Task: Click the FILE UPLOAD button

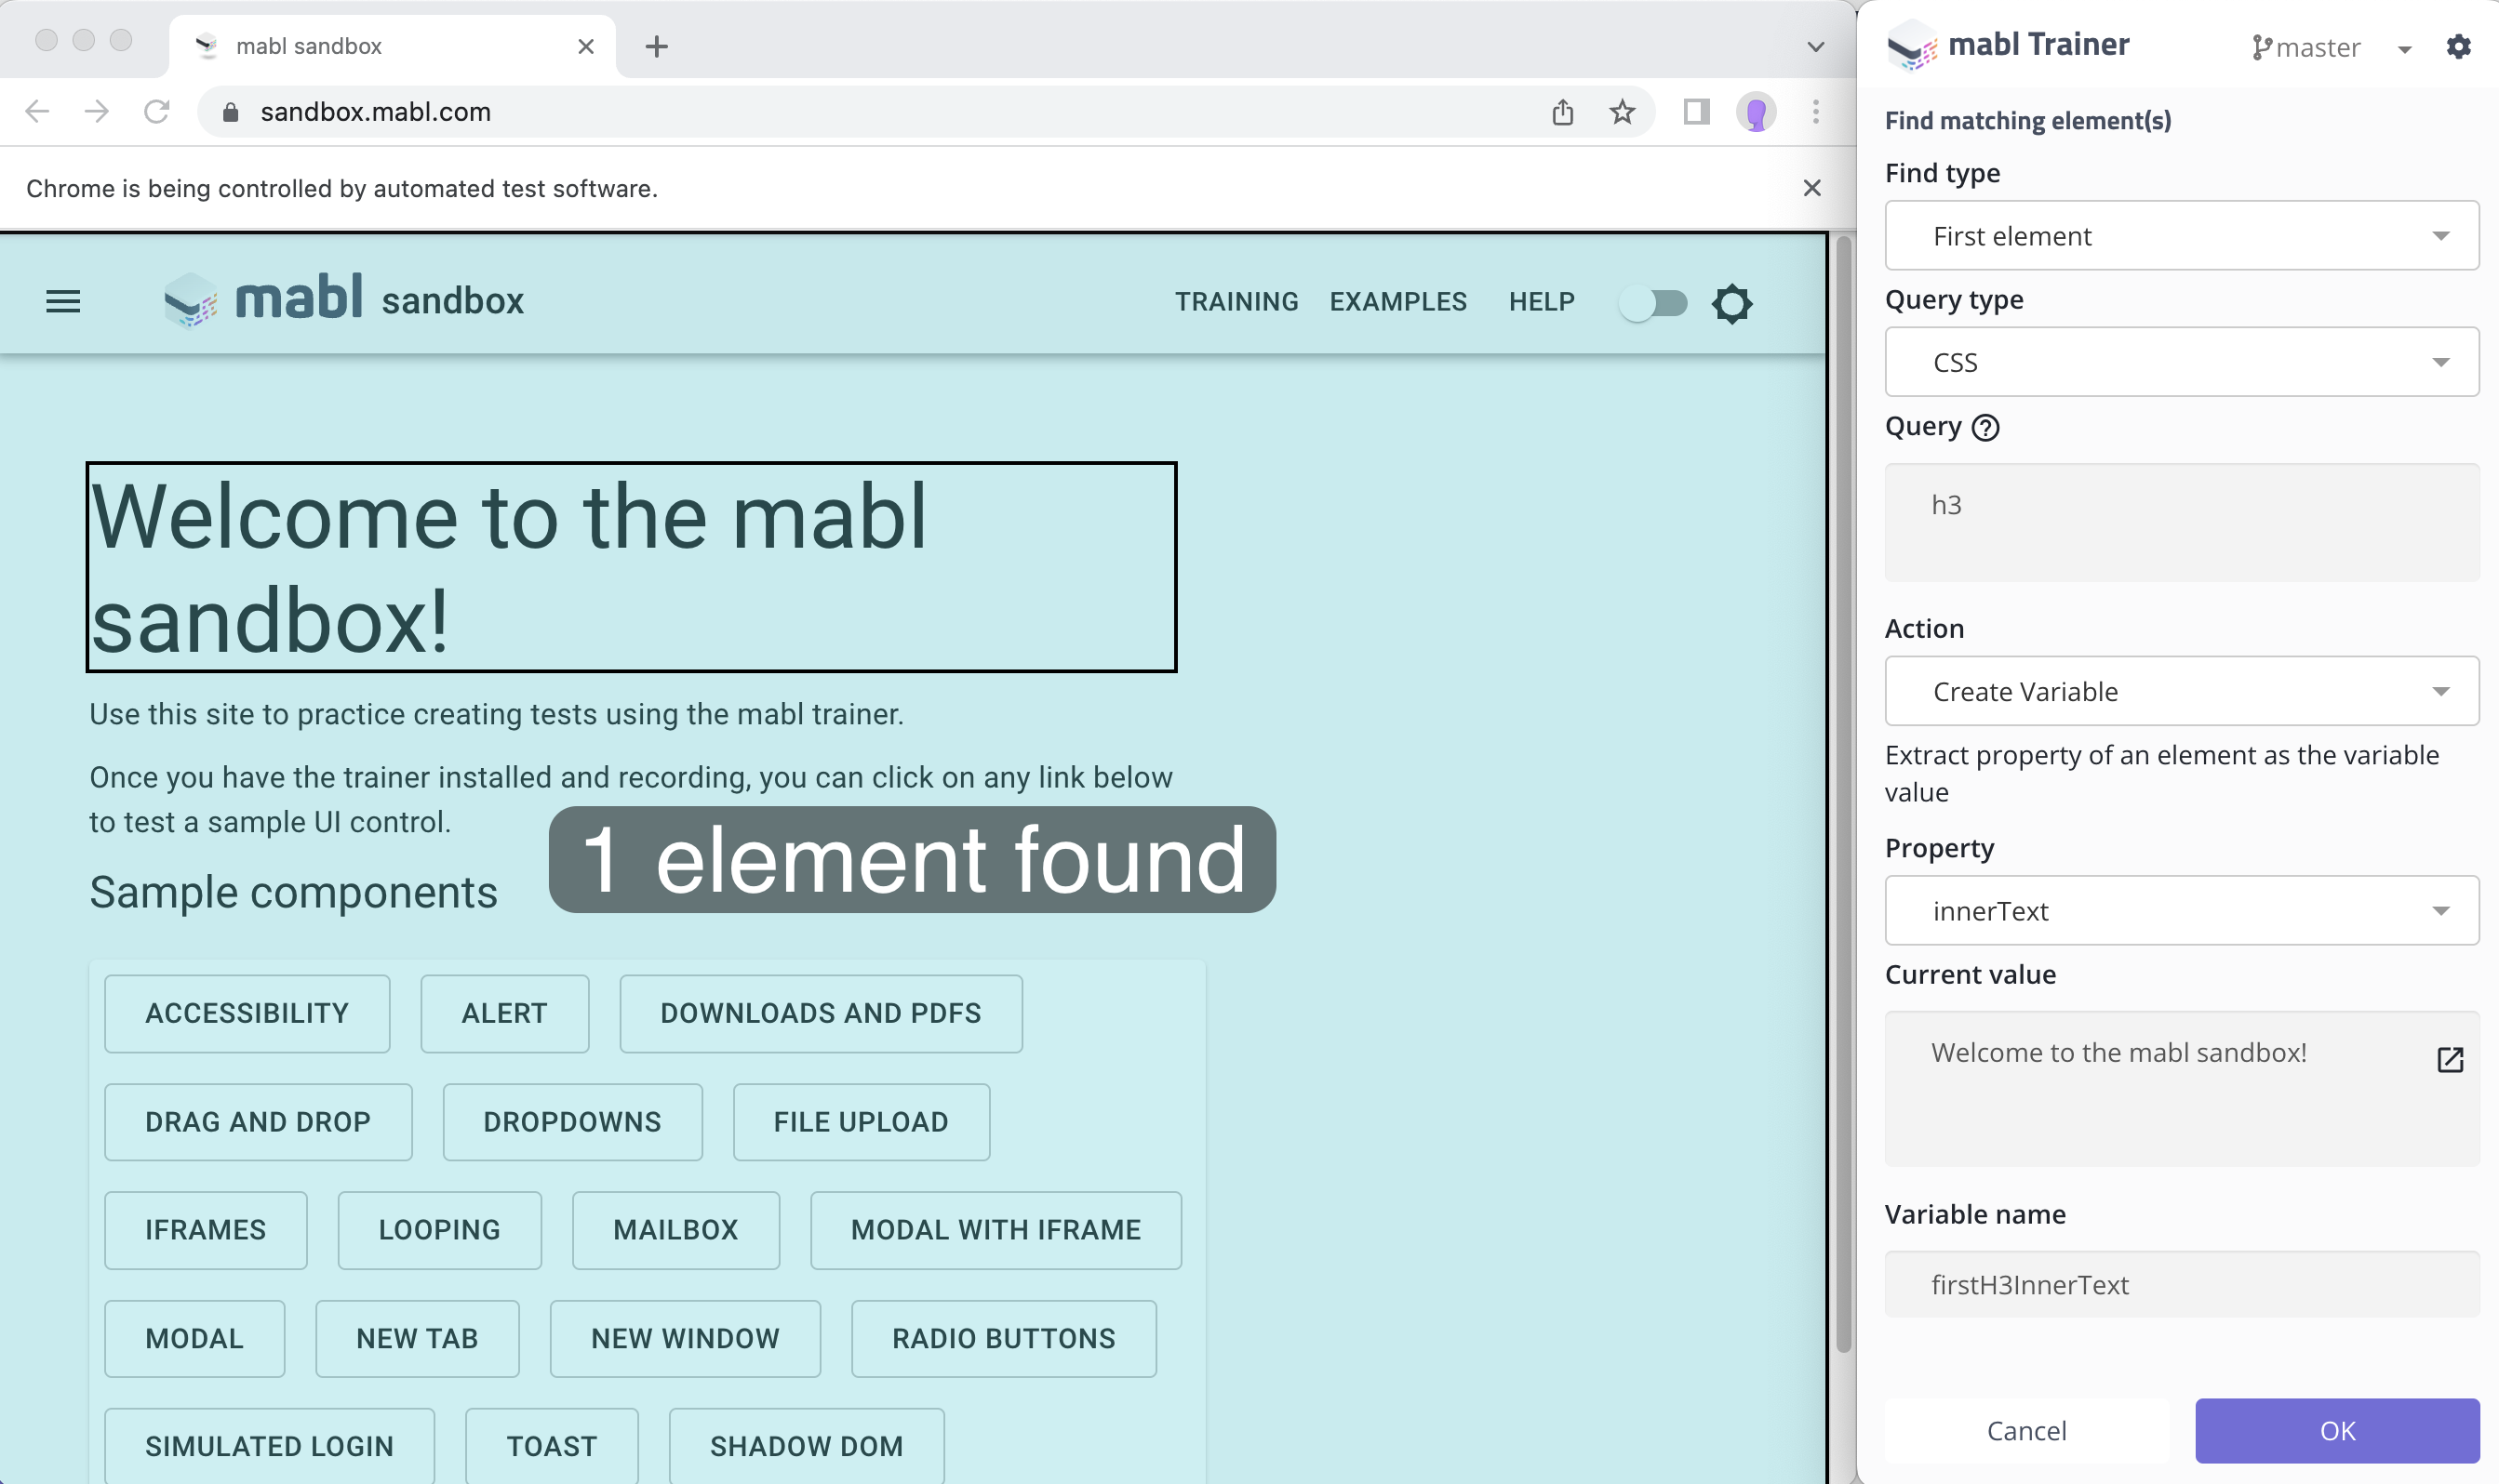Action: tap(861, 1122)
